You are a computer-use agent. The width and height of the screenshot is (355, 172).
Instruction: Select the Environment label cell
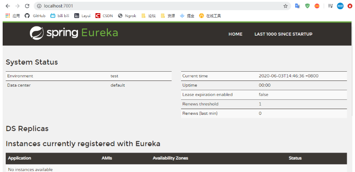click(20, 76)
